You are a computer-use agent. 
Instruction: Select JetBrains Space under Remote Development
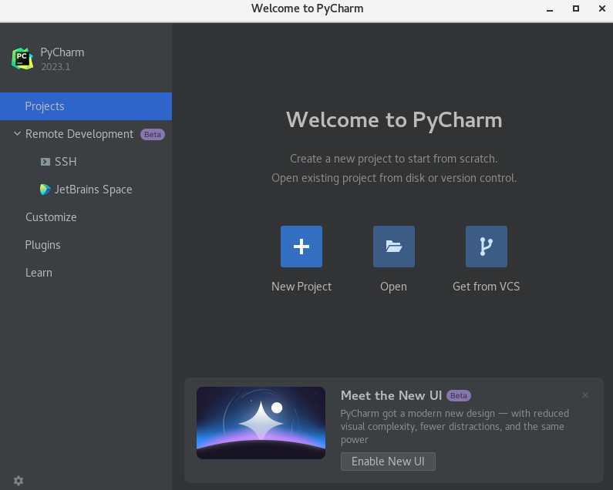pos(86,190)
